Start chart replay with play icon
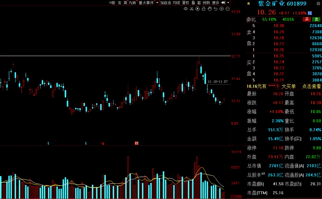Image resolution: width=322 pixels, height=199 pixels. [x=198, y=9]
